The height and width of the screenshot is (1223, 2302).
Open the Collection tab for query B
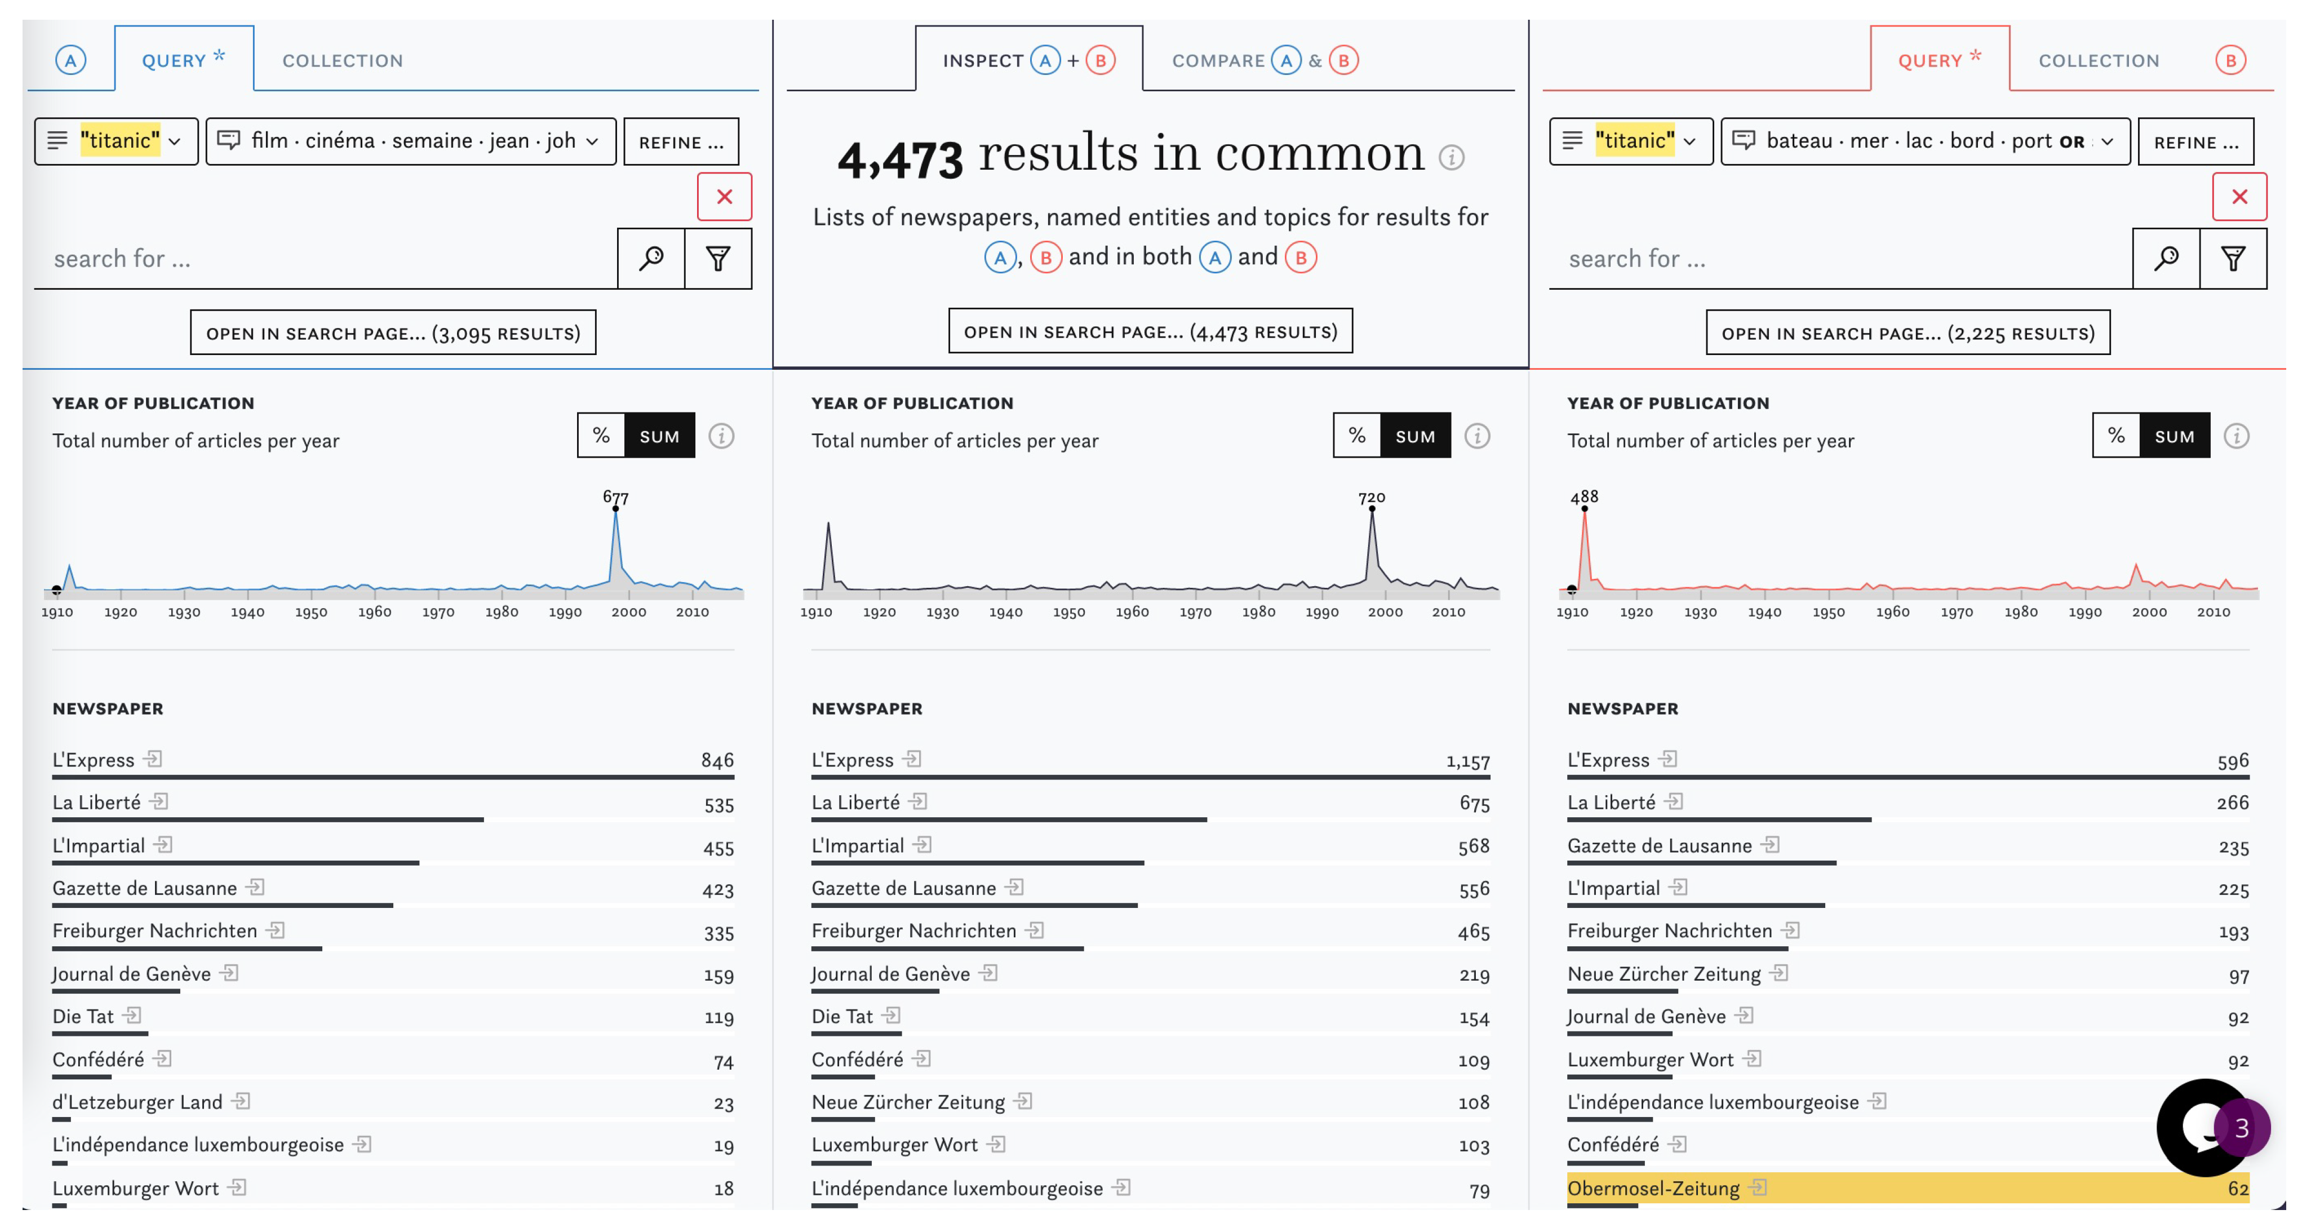tap(2098, 61)
